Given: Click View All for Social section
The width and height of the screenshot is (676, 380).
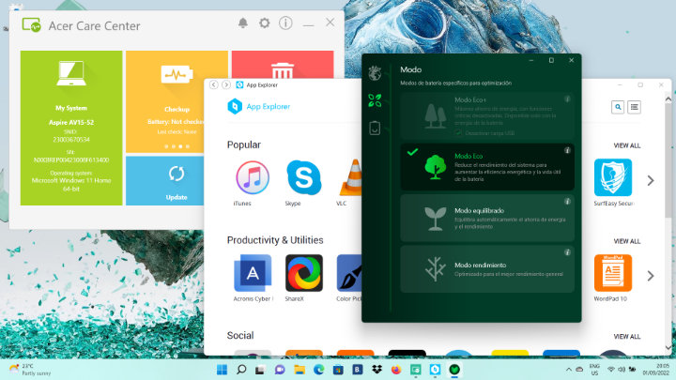Looking at the screenshot, I should (x=627, y=337).
